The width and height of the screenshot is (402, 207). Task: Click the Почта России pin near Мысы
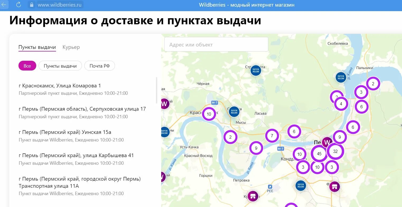234,111
